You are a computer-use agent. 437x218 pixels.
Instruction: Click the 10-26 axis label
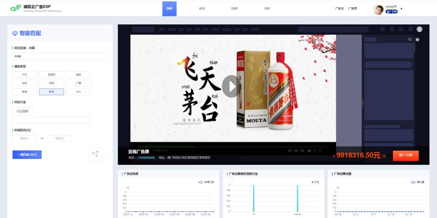coord(338,214)
